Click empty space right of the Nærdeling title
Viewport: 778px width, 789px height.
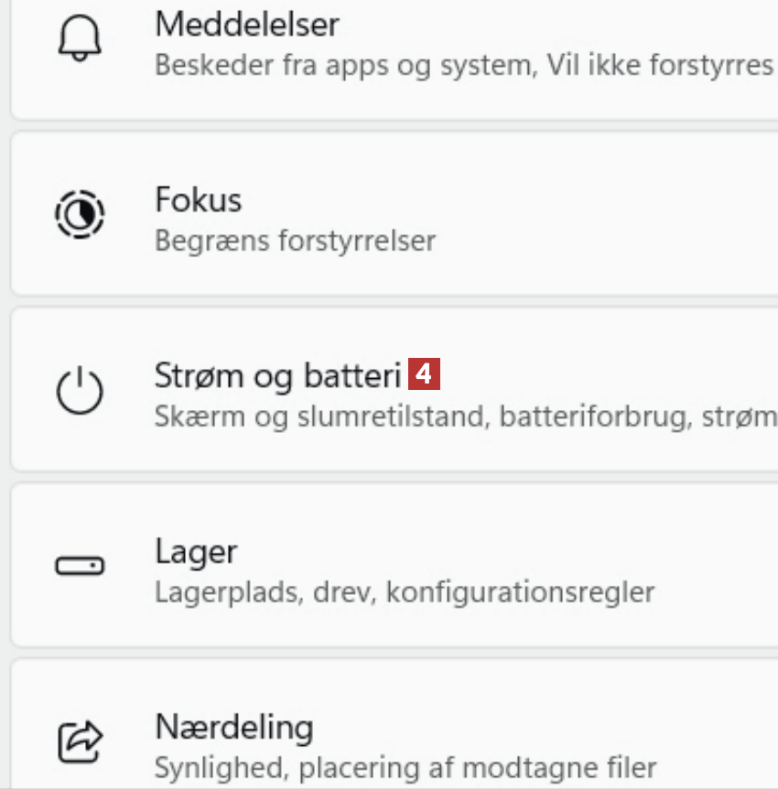(x=549, y=727)
